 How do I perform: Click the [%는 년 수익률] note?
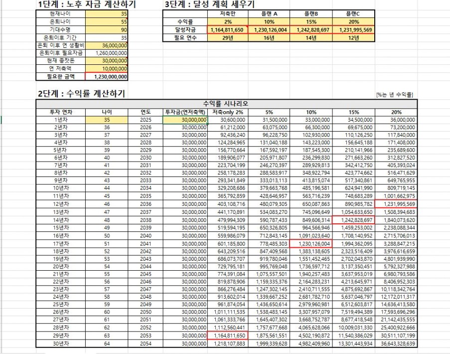[x=394, y=94]
